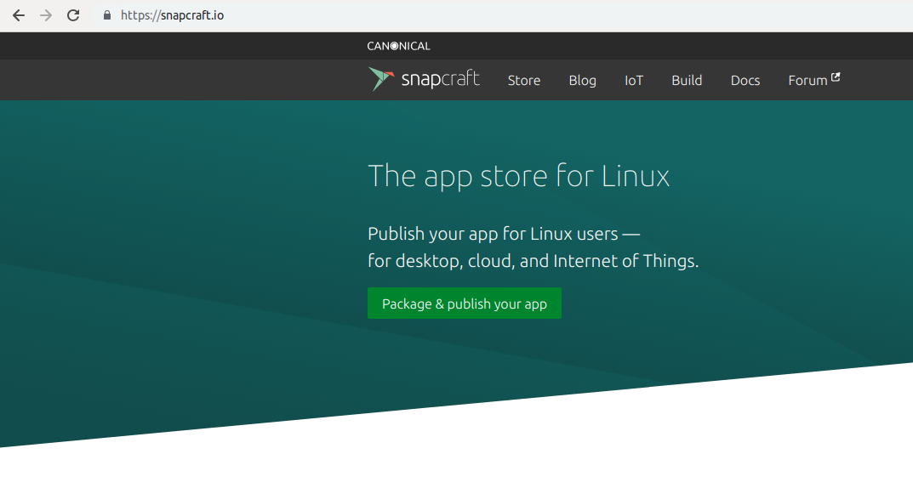913x488 pixels.
Task: Click the snapcraft wordmark text
Action: point(440,79)
